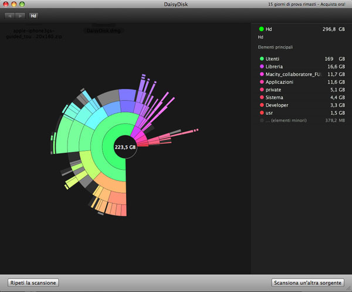Click Scansiona un'altra sorgente button
Screen dimensions: 352x292
click(308, 283)
